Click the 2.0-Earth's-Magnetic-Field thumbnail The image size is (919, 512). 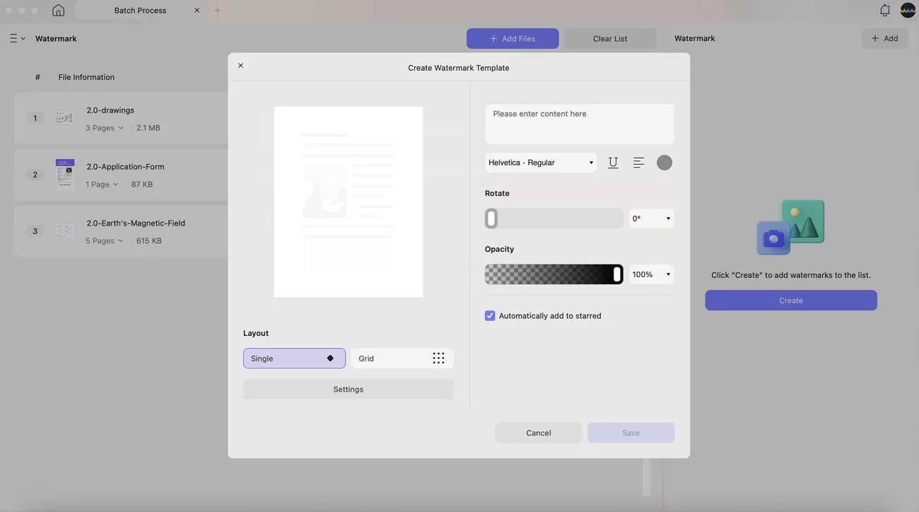64,231
